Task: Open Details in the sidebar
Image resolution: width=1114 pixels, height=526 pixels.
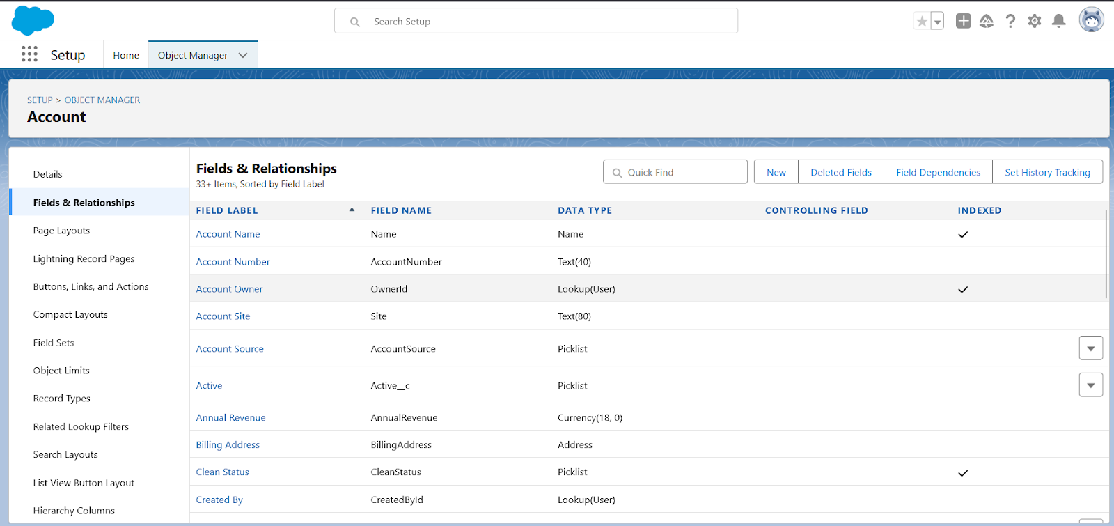Action: pos(100,174)
